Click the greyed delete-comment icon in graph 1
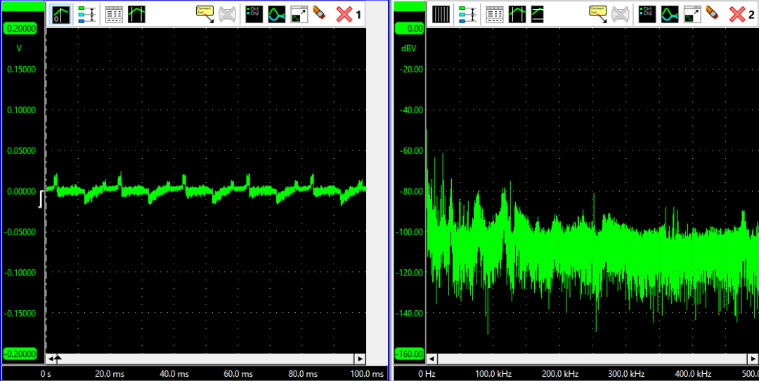The width and height of the screenshot is (759, 381). click(x=228, y=15)
